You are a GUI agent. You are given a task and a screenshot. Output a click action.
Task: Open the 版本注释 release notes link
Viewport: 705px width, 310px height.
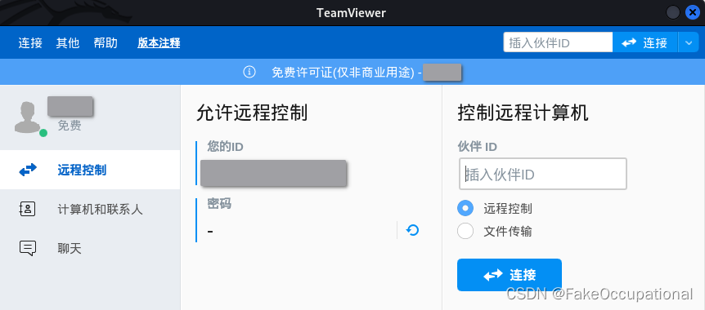click(x=159, y=43)
